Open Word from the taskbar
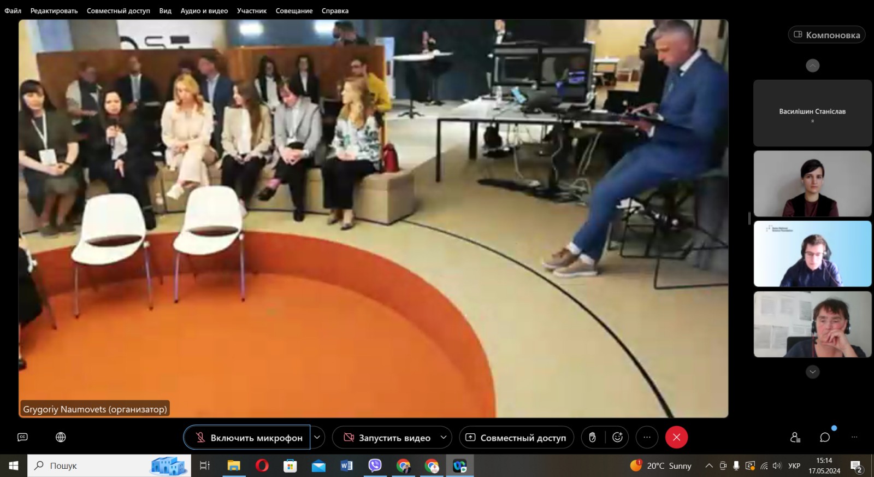Image resolution: width=874 pixels, height=477 pixels. click(x=347, y=466)
